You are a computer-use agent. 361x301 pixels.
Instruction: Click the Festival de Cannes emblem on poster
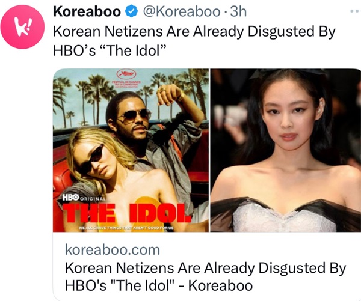click(x=126, y=79)
